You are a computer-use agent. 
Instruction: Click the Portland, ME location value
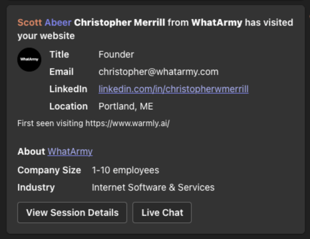(x=126, y=106)
